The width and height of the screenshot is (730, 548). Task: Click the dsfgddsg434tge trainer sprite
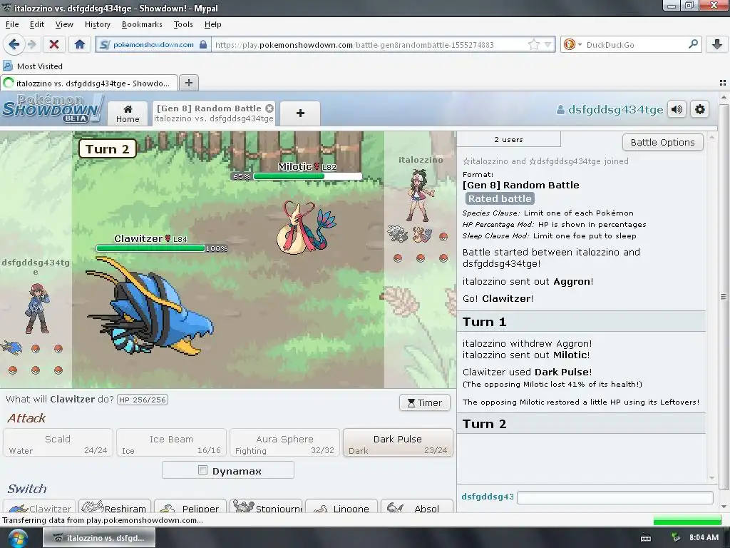(x=37, y=308)
